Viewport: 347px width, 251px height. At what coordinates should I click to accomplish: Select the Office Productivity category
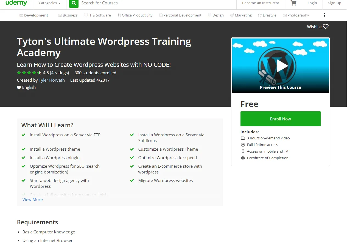point(135,15)
